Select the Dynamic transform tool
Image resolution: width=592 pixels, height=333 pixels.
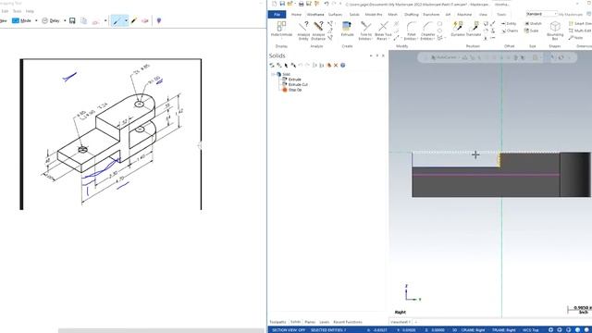pos(458,29)
